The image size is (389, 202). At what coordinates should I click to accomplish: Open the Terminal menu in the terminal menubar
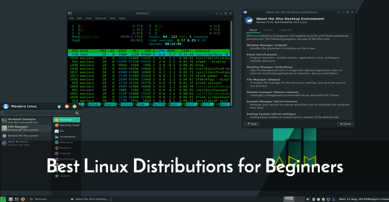[100, 18]
